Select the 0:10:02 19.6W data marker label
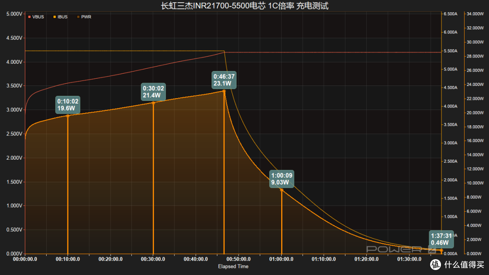The height and width of the screenshot is (275, 489). pyautogui.click(x=68, y=104)
